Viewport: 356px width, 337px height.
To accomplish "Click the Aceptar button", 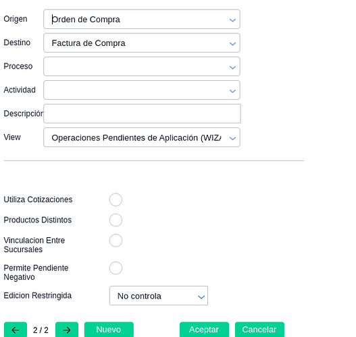I will click(204, 330).
